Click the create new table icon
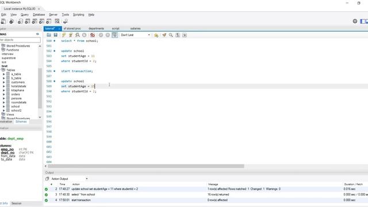Screen dimensions: 368x207 [28, 21]
